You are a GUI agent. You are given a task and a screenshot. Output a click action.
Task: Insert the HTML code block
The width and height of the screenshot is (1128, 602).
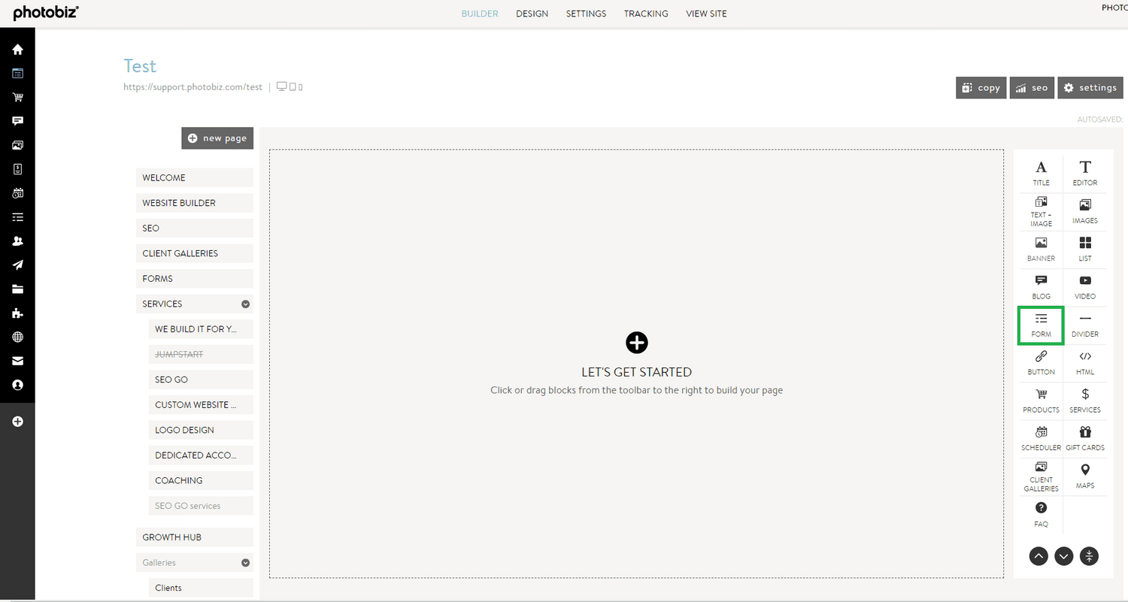click(x=1084, y=362)
